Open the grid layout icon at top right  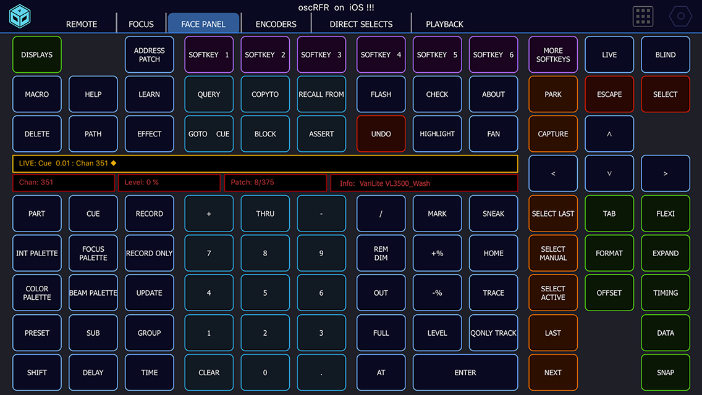643,17
